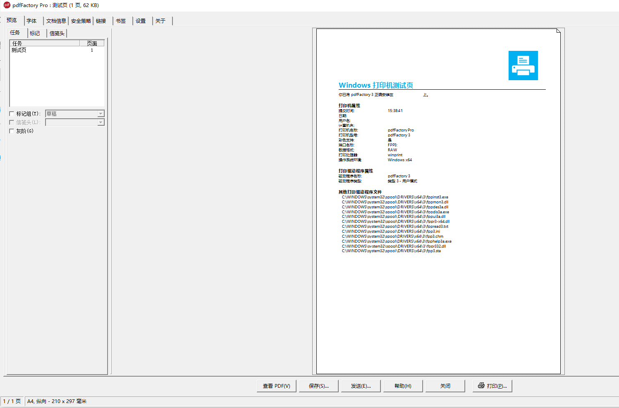Click the 15:38:41 time value
Image resolution: width=619 pixels, height=408 pixels.
[x=395, y=111]
